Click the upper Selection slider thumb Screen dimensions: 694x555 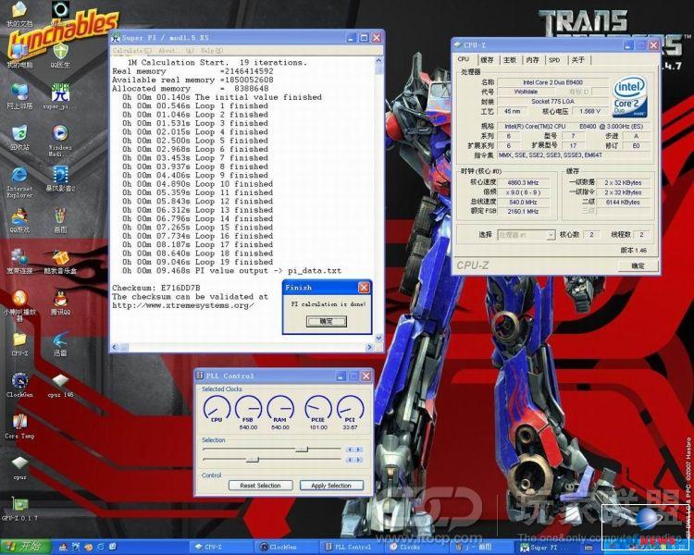(x=302, y=450)
